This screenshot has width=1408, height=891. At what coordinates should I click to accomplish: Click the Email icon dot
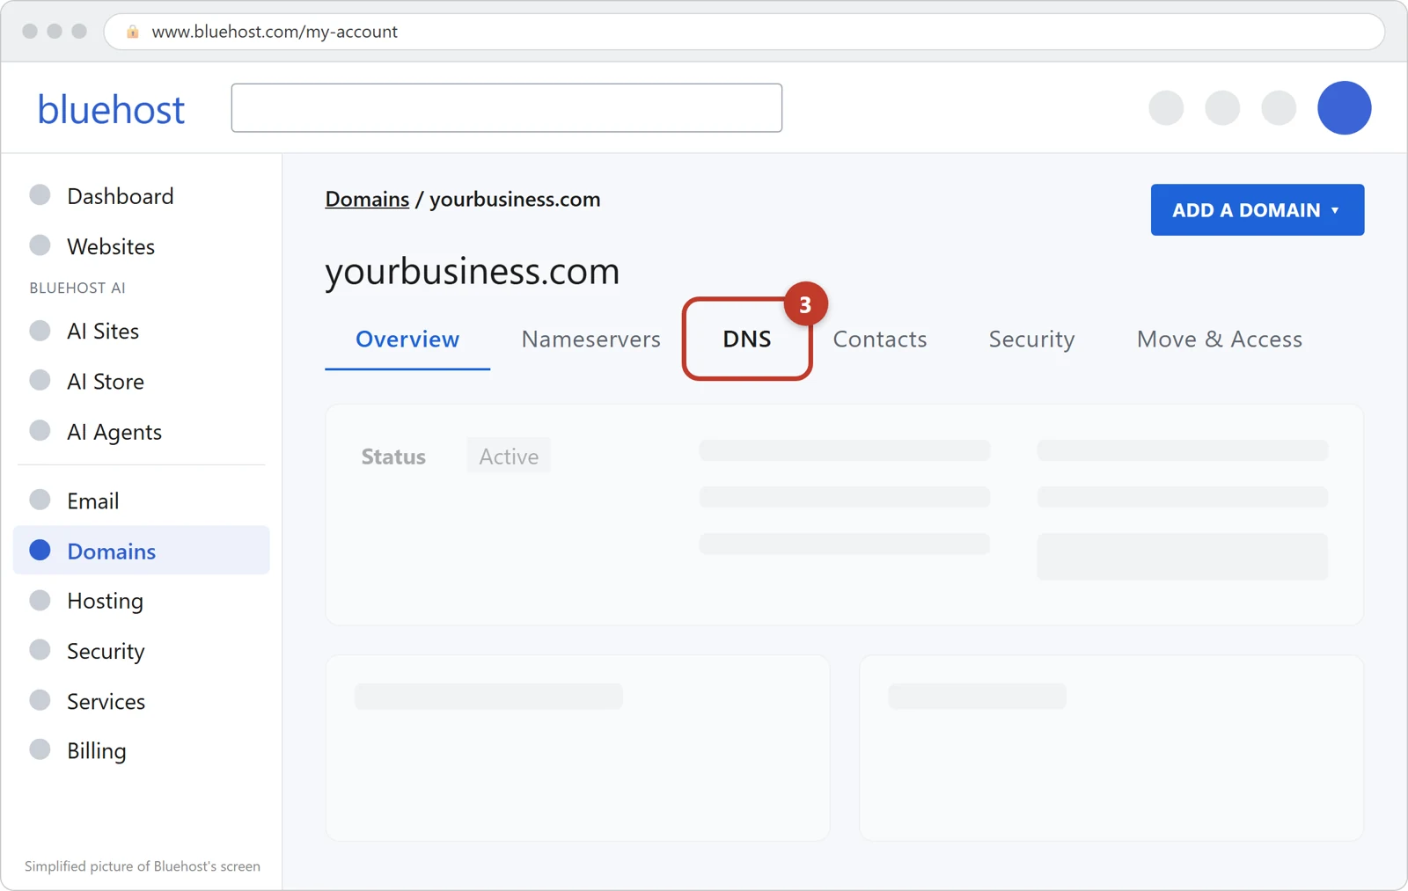click(40, 500)
